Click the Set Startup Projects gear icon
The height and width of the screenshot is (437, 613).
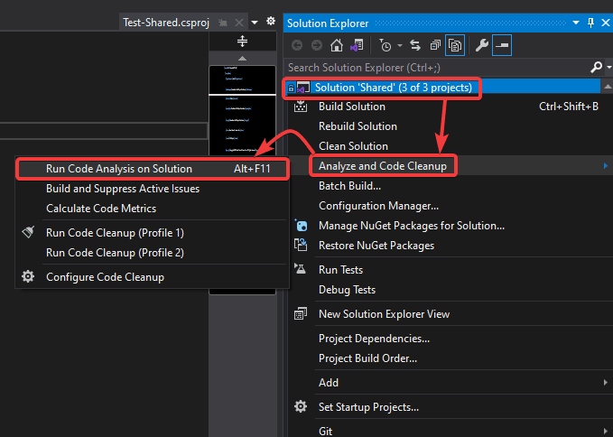point(301,406)
